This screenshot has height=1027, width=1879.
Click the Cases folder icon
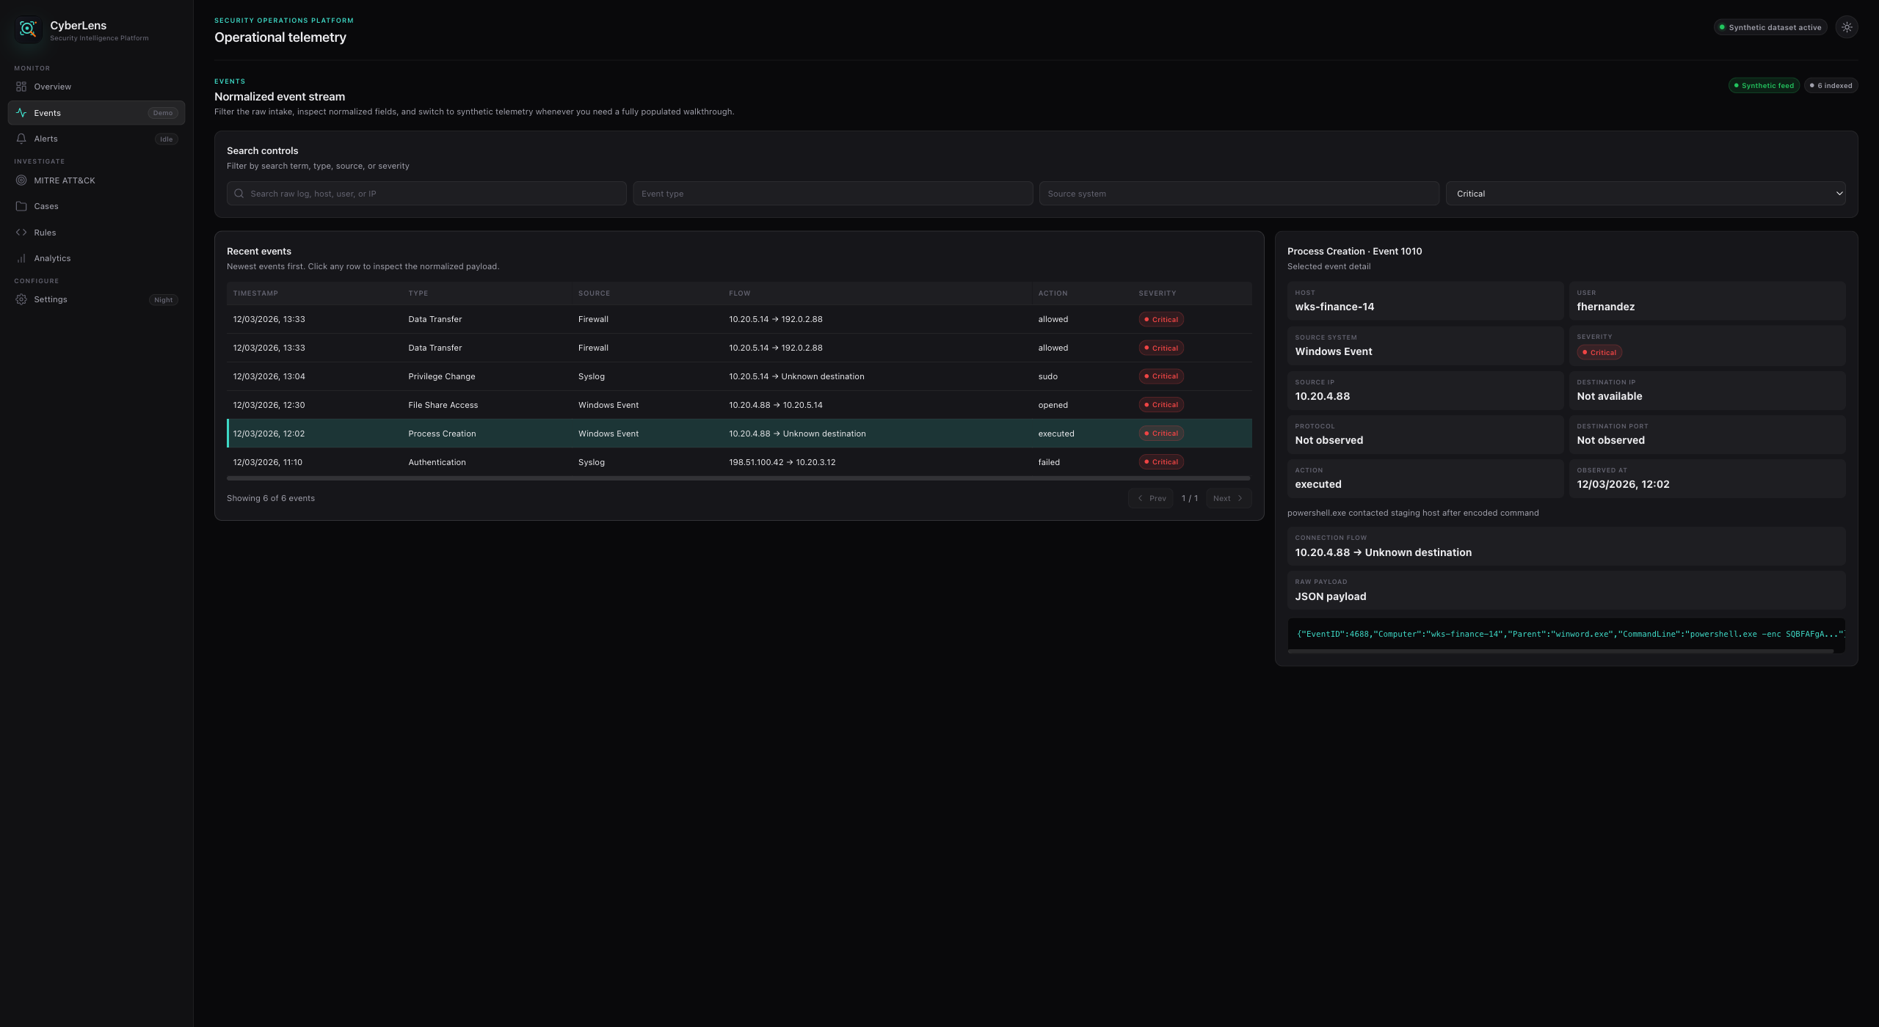21,206
